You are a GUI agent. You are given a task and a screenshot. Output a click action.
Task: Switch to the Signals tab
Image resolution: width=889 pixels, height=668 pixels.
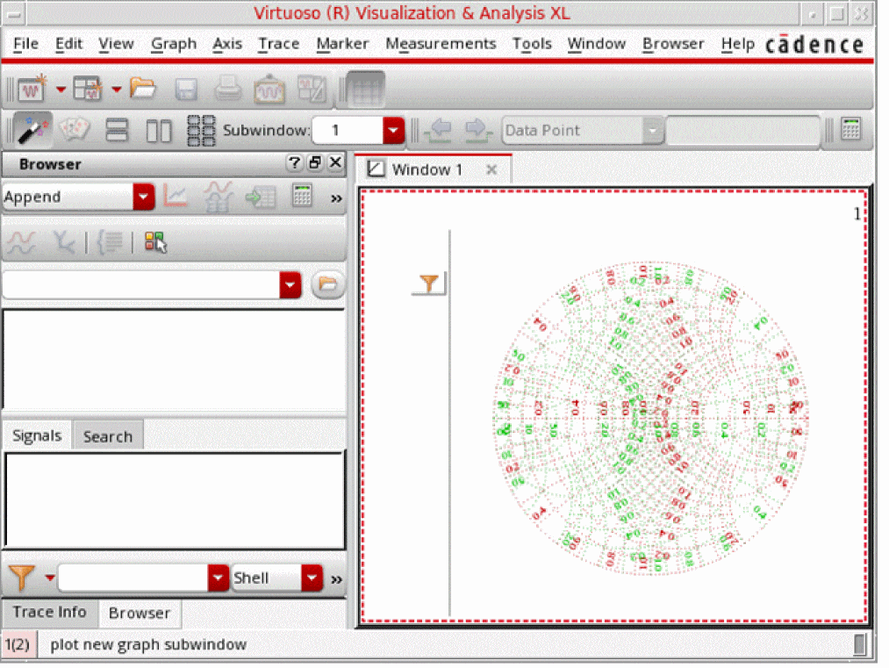[x=37, y=435]
